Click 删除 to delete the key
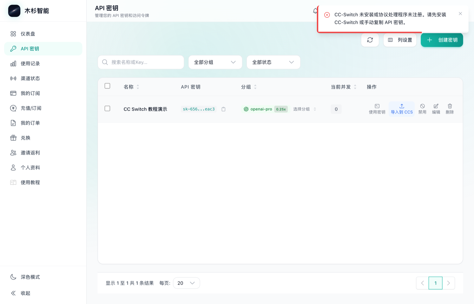Screen dimensions: 474x304 pyautogui.click(x=450, y=109)
